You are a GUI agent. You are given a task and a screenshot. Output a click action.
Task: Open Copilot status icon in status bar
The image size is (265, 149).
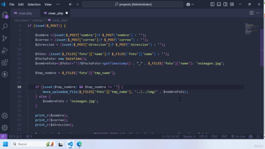(x=251, y=136)
